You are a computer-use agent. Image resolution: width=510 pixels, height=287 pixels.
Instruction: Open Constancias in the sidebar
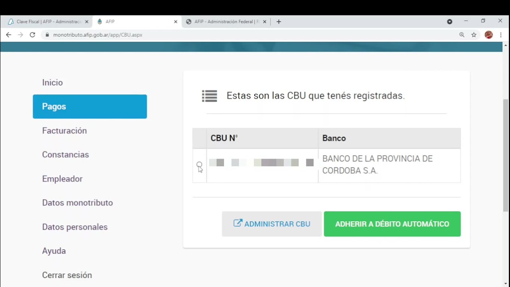click(x=65, y=155)
